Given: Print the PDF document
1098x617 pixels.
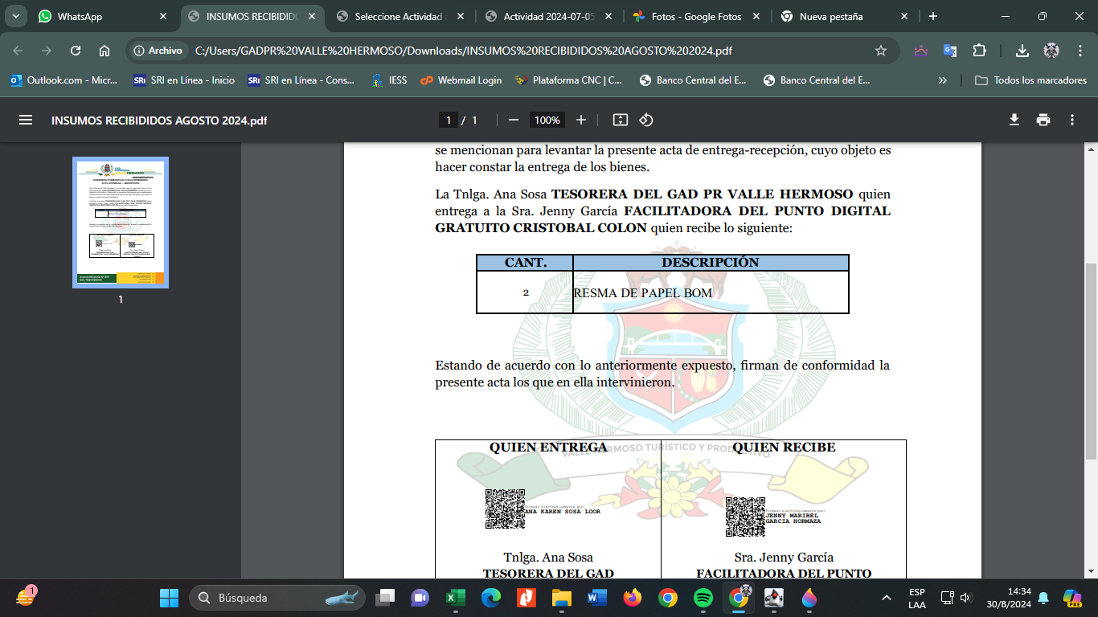Looking at the screenshot, I should click(1043, 120).
